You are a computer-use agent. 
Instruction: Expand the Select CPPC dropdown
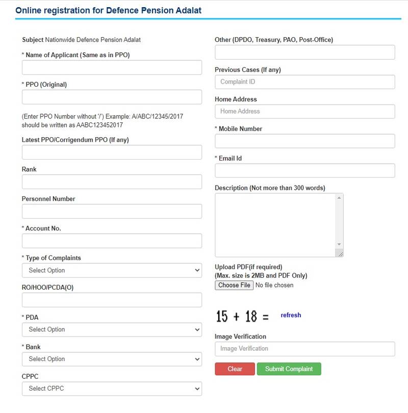pos(112,389)
